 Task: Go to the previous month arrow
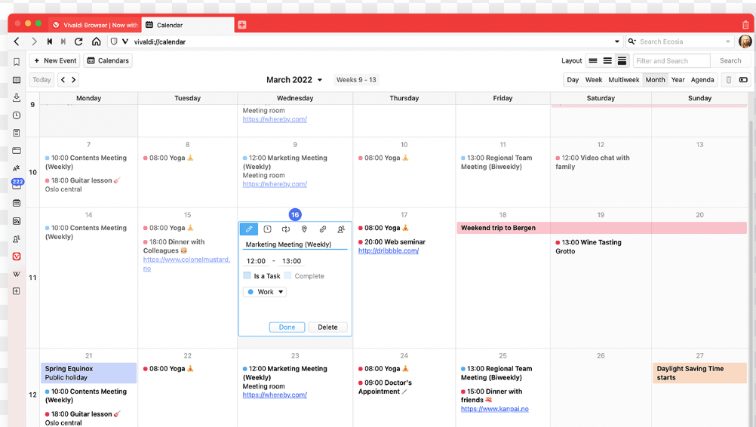click(x=63, y=80)
